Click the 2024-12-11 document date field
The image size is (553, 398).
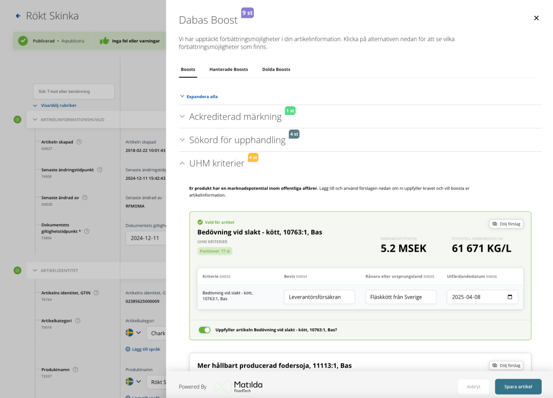pos(146,238)
